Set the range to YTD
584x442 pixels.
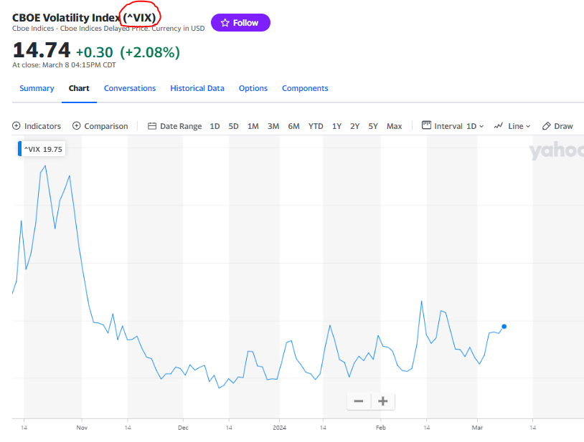coord(316,126)
